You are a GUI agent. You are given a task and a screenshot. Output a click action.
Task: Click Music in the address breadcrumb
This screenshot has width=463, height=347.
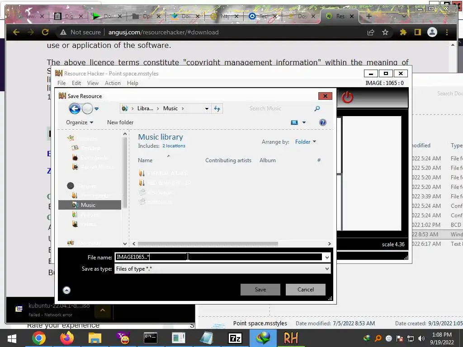pyautogui.click(x=170, y=108)
